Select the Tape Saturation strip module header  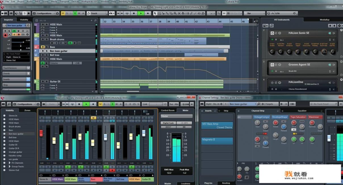click(x=298, y=117)
